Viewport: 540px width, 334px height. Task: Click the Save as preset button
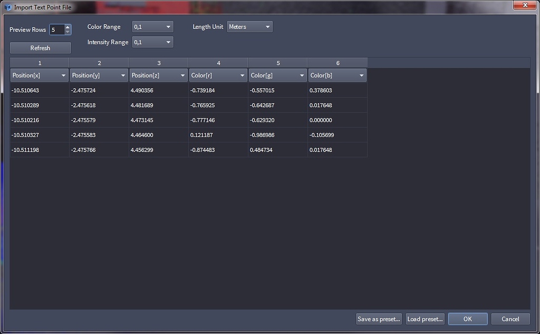379,319
